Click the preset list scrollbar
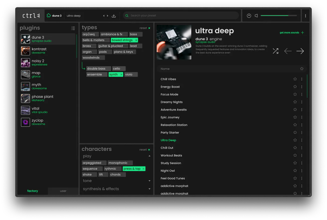The image size is (327, 220). pos(307,86)
